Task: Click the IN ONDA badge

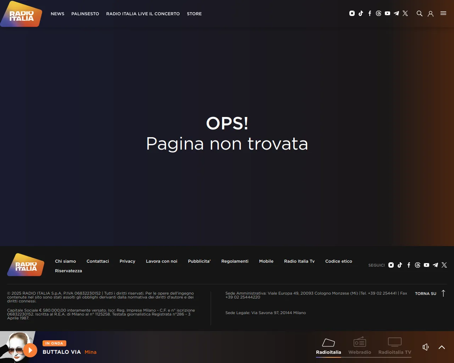Action: pos(54,343)
